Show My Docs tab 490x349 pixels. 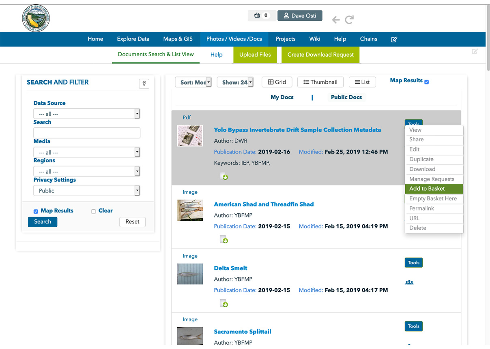[x=282, y=98]
